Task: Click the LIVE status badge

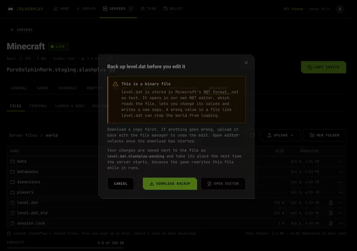Action: (58, 47)
